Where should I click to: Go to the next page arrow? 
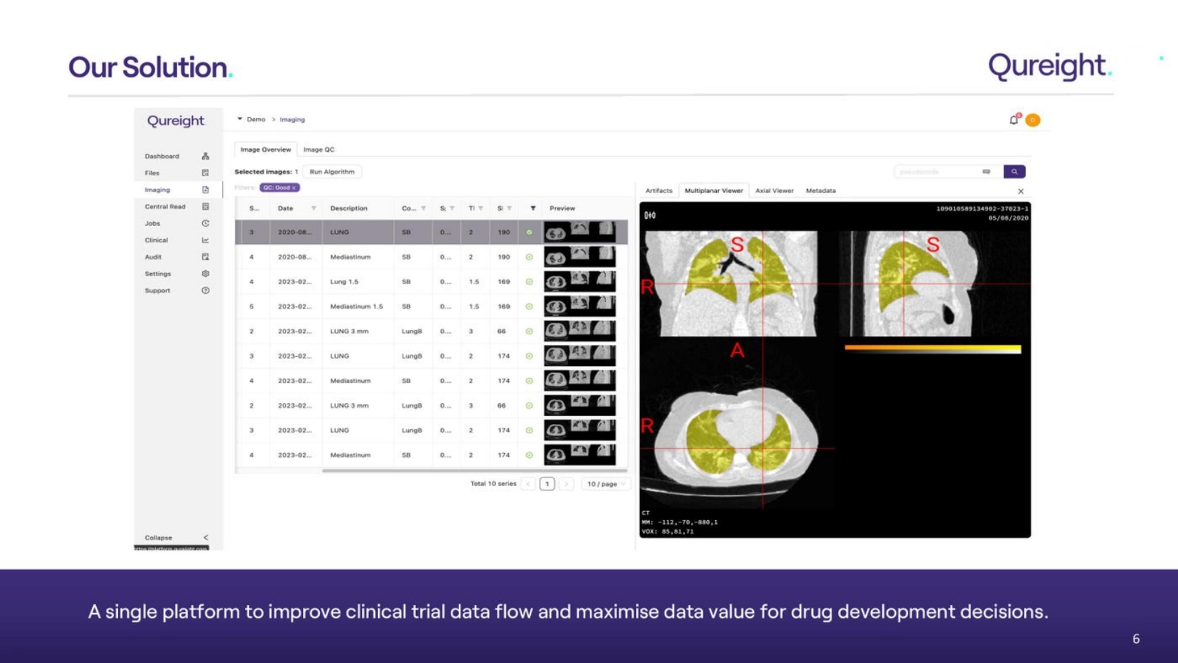(x=566, y=484)
